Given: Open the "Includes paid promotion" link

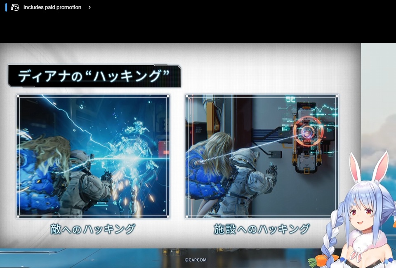Looking at the screenshot, I should pyautogui.click(x=52, y=7).
